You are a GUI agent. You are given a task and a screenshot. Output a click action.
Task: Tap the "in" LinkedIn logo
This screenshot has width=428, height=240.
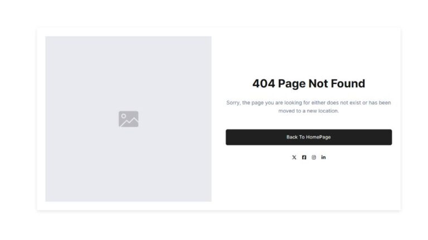pos(323,157)
